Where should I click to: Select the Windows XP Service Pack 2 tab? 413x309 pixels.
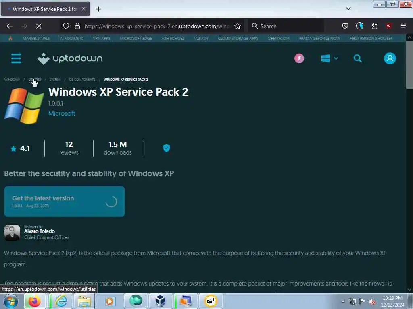click(45, 9)
